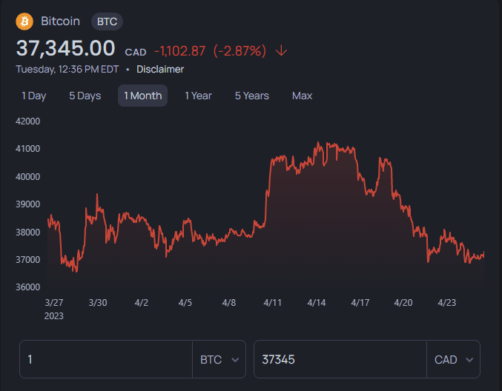Select the 5 Days time range

click(x=85, y=96)
